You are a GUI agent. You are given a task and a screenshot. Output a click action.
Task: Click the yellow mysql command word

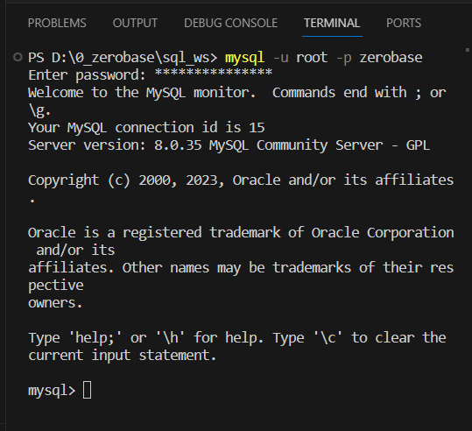244,58
